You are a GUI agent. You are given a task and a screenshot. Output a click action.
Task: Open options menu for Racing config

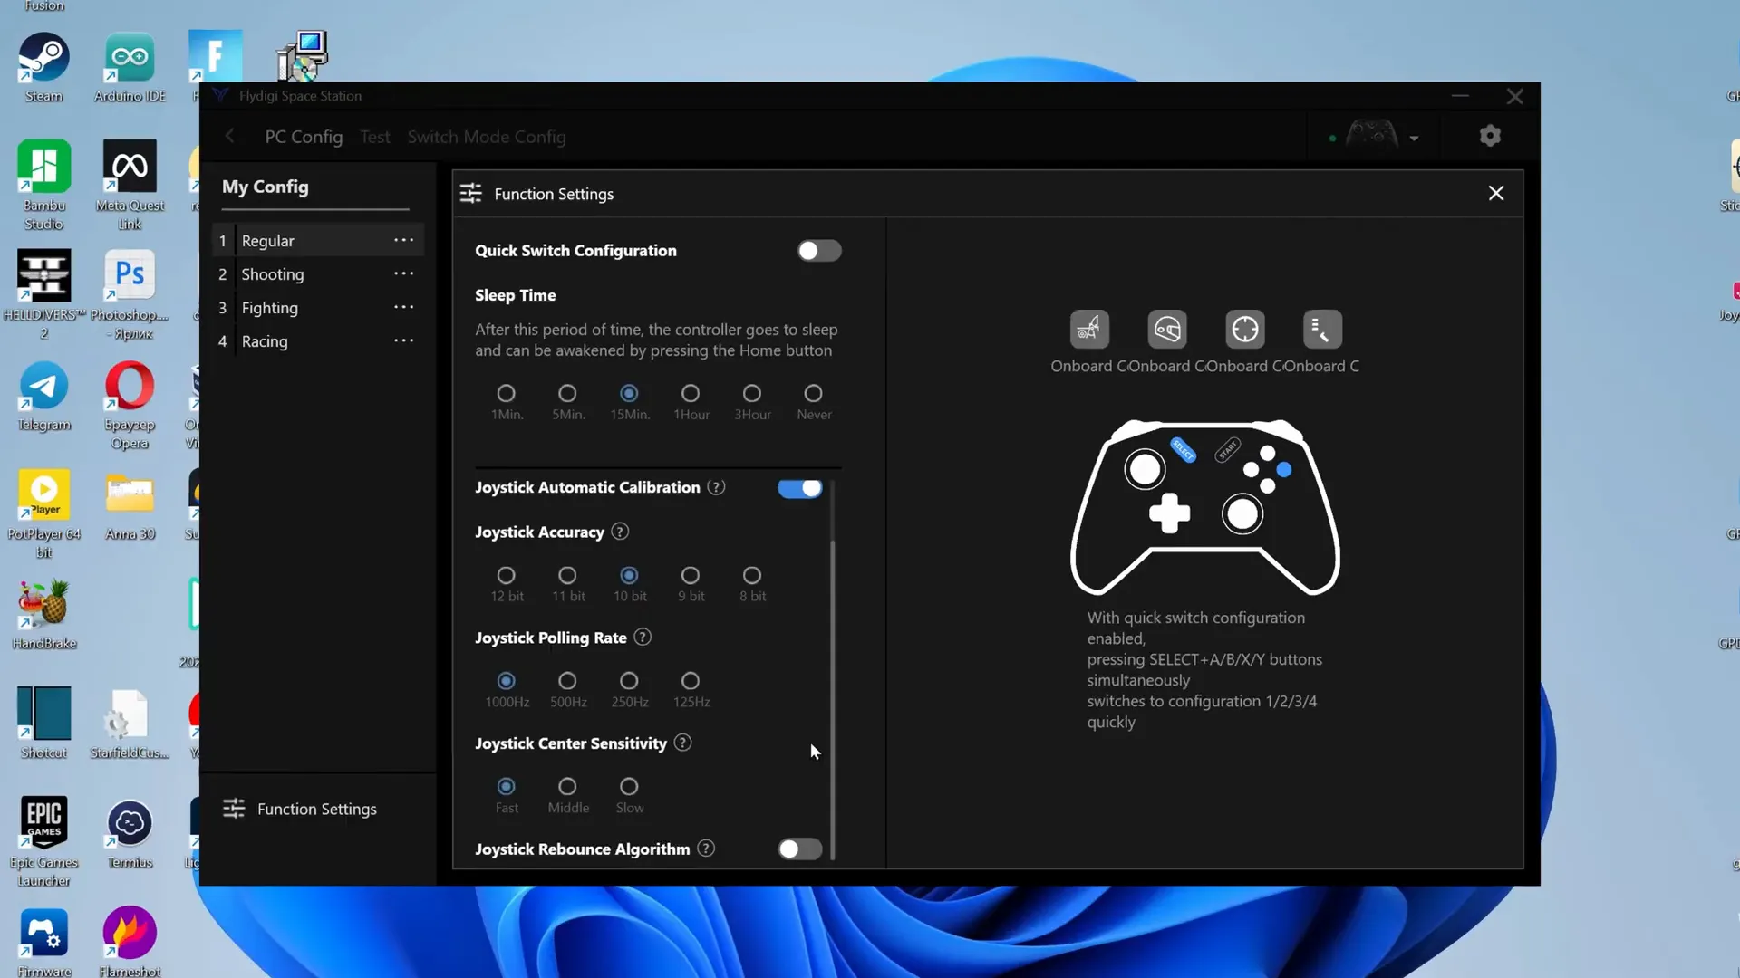[x=403, y=340]
